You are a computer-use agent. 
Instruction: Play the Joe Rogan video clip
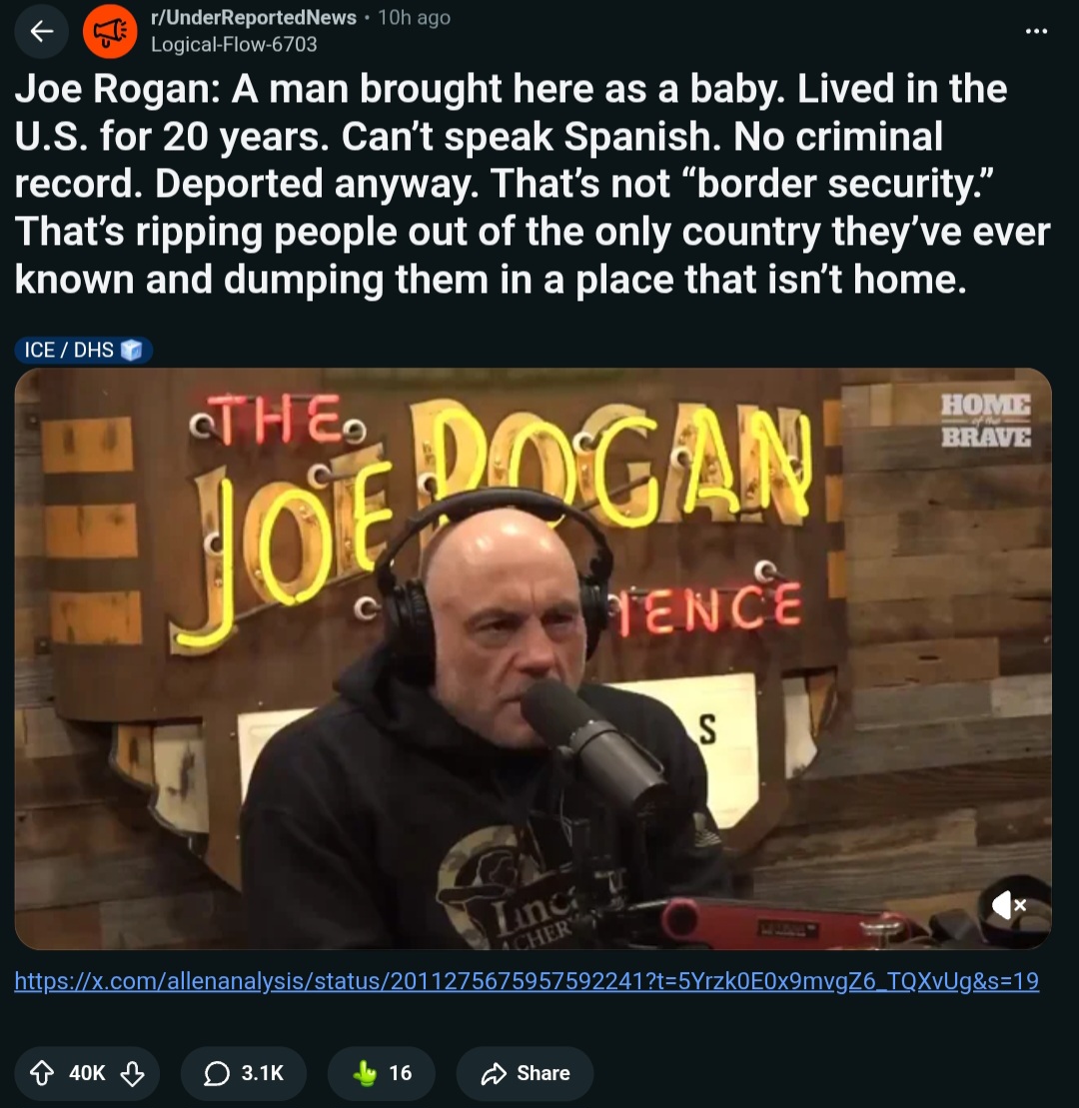coord(533,658)
